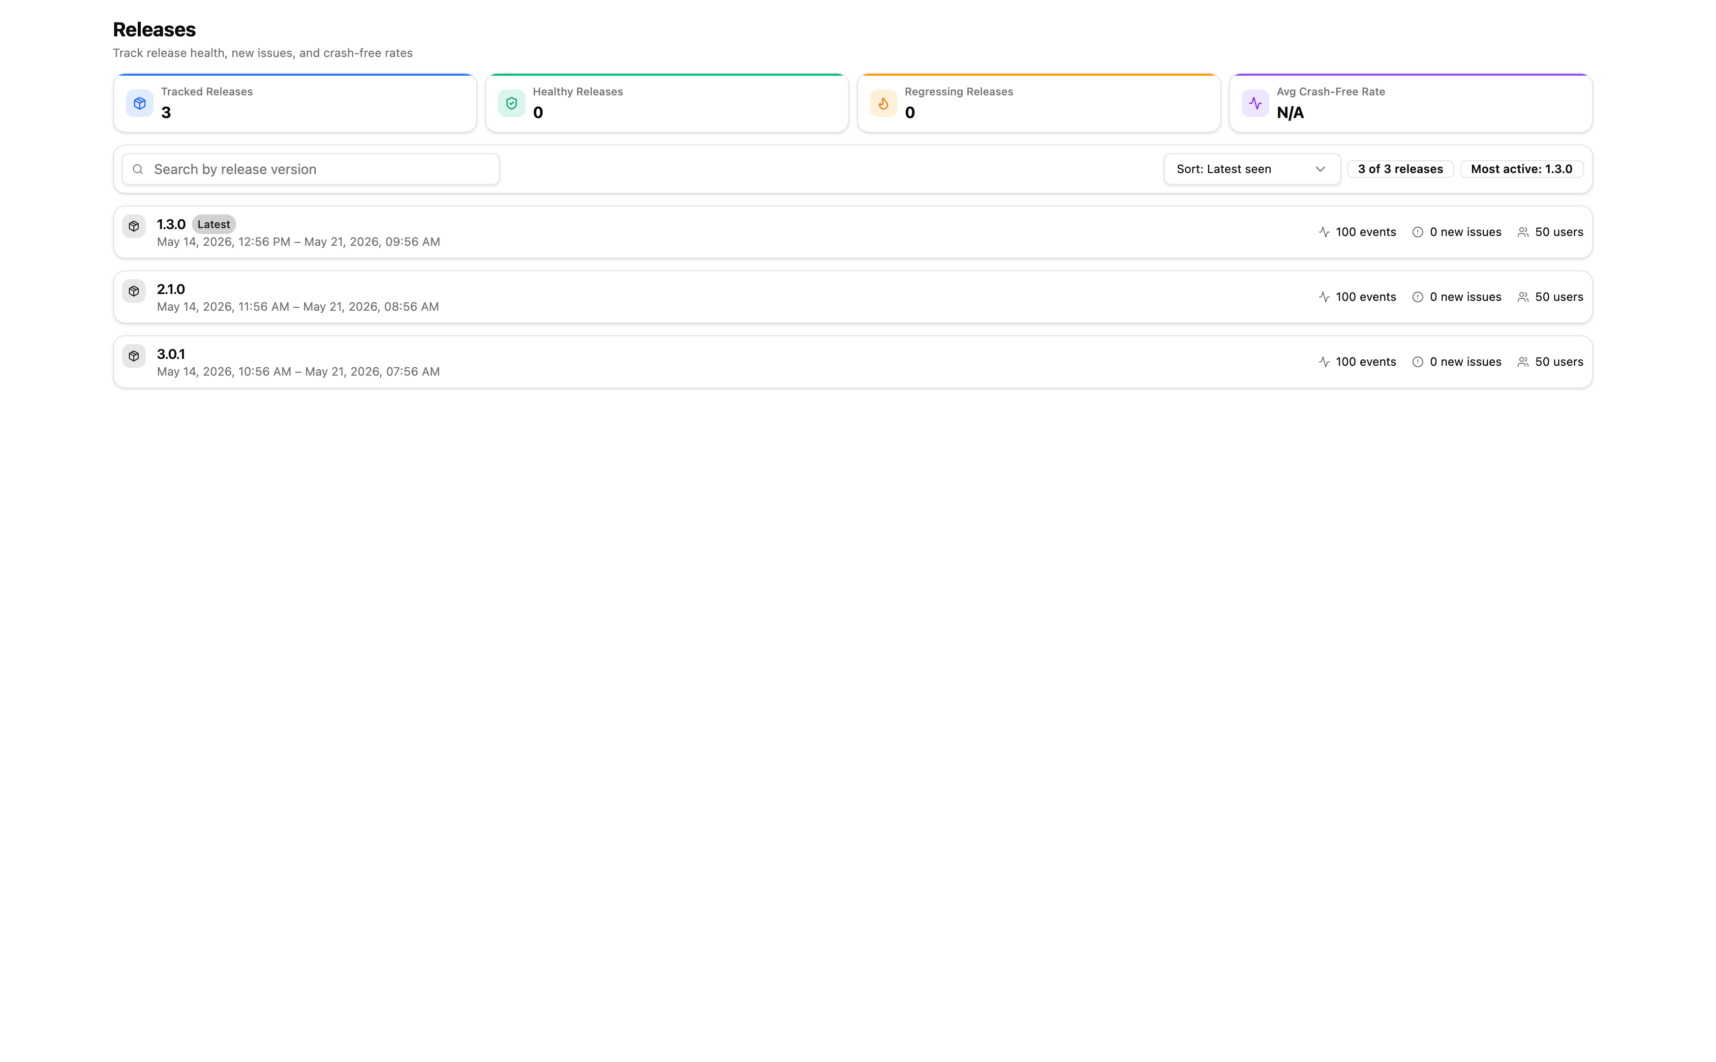
Task: Click the package icon for release 3.0.1
Action: [133, 356]
